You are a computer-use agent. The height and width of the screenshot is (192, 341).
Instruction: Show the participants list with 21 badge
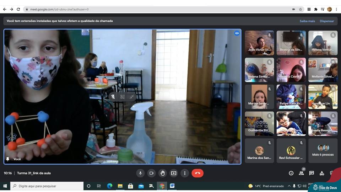[301, 173]
